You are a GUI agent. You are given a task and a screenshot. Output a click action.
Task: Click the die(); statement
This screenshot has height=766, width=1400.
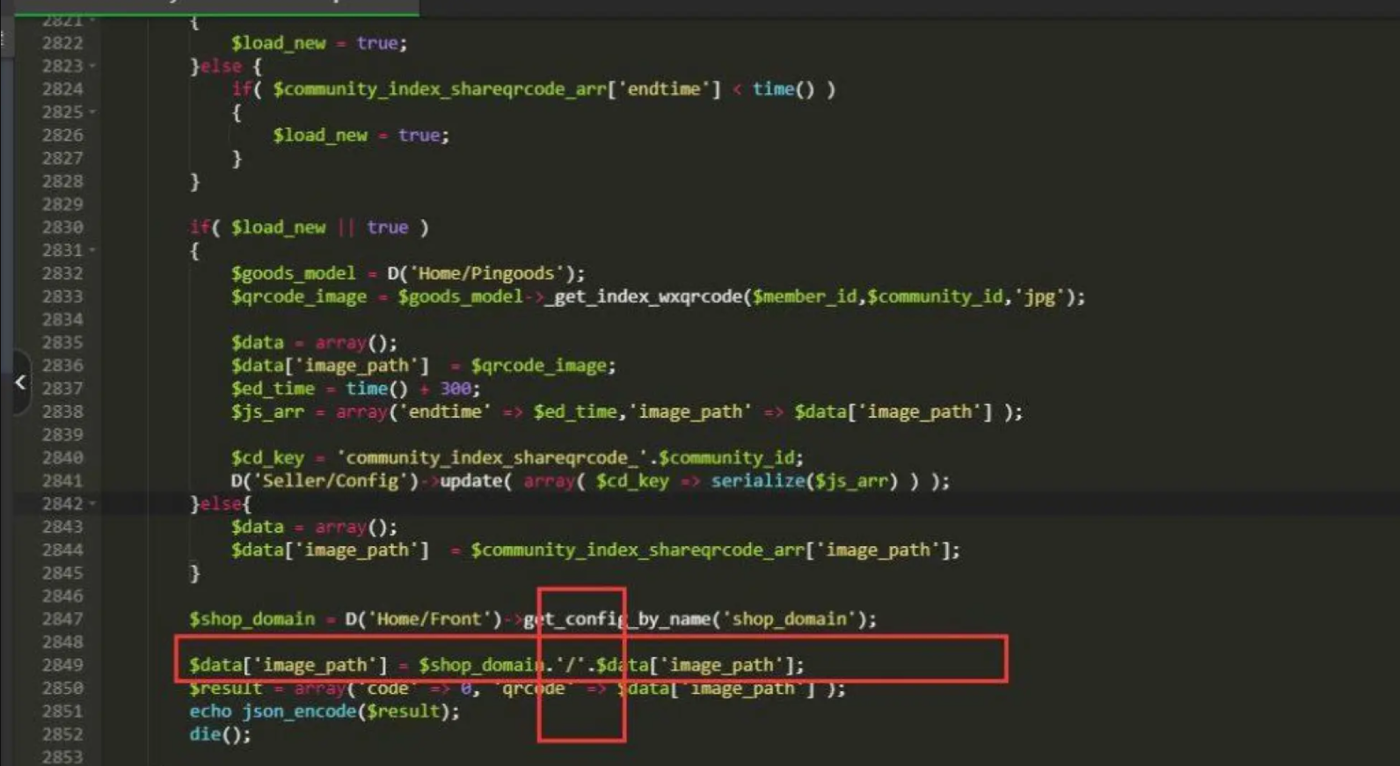(220, 734)
